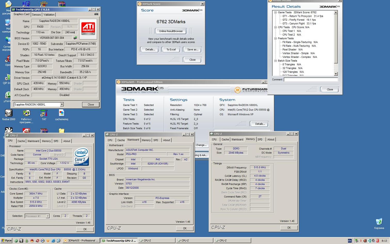The height and width of the screenshot is (244, 390).
Task: Open the TAT desktop shortcut
Action: (x=44, y=115)
